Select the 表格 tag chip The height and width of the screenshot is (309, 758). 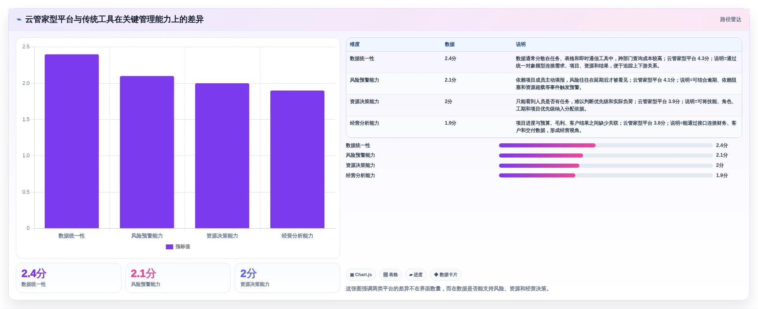point(391,275)
